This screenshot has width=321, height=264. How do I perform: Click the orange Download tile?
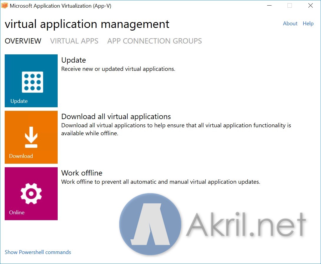point(31,137)
